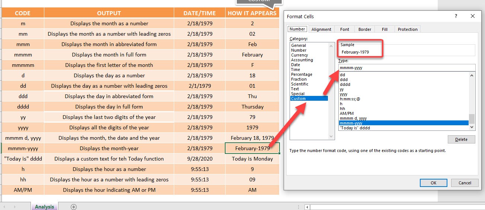The height and width of the screenshot is (210, 485).
Task: Select code cell "Today is" dddd
Action: (23, 159)
